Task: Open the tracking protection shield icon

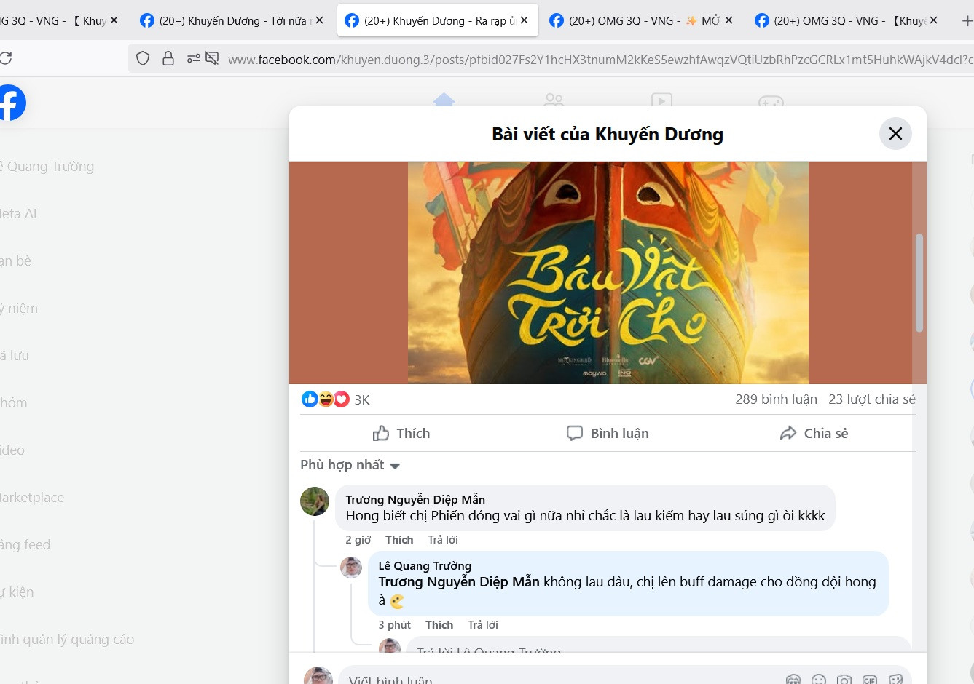Action: pos(143,58)
